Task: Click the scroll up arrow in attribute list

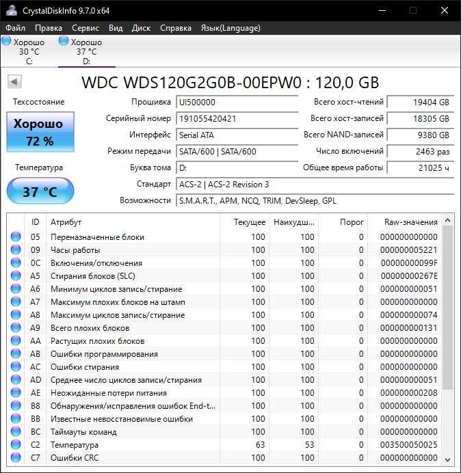Action: tap(448, 221)
